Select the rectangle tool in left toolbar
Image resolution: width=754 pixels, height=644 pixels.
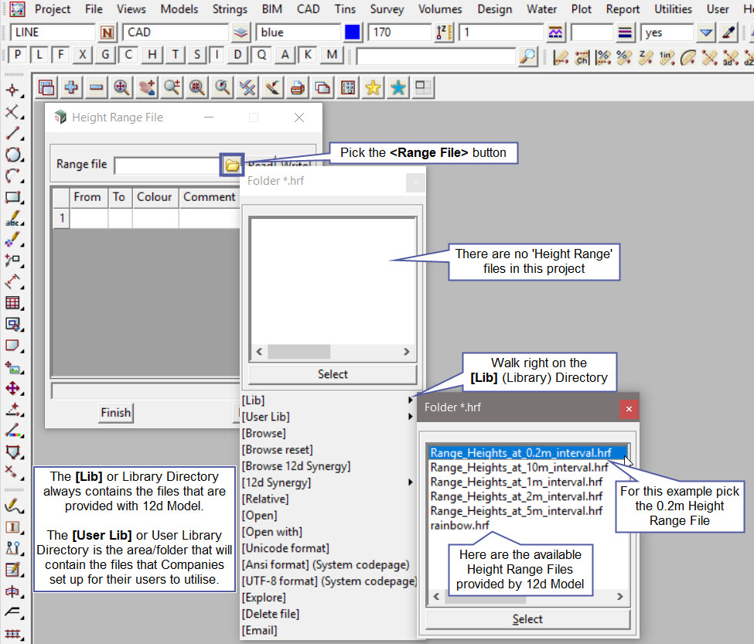point(12,197)
